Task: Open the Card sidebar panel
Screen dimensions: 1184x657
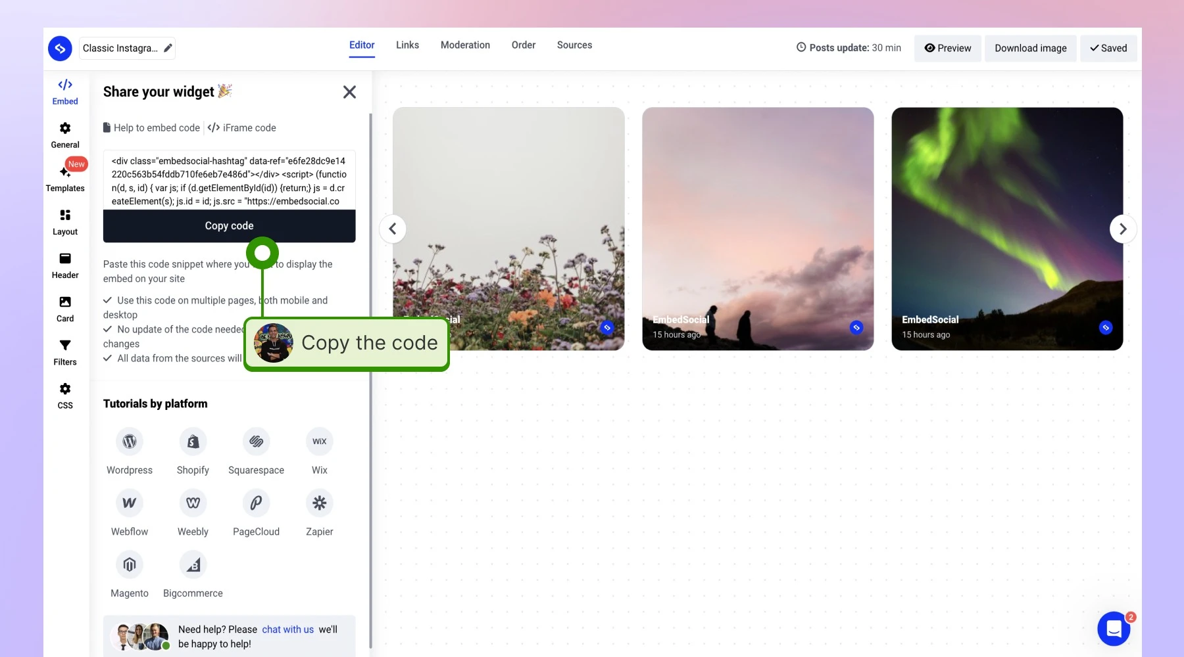Action: tap(65, 309)
